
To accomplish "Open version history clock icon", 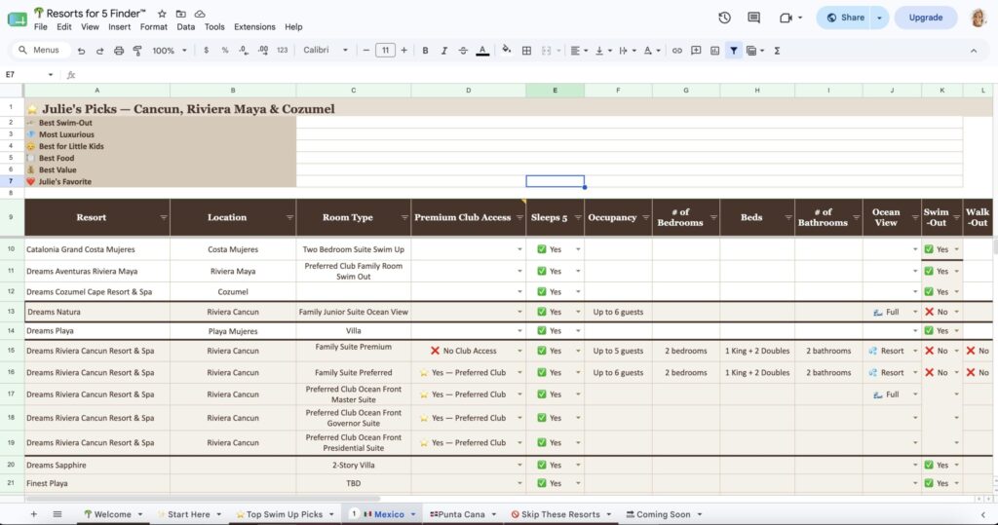I will 724,18.
